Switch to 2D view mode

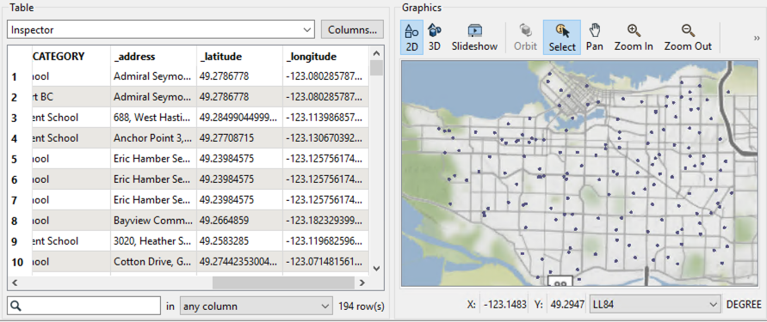click(x=411, y=37)
